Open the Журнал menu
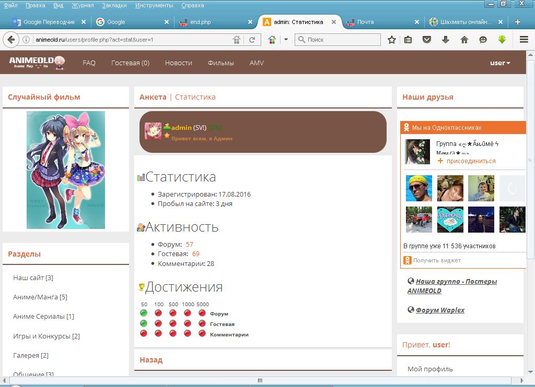This screenshot has width=535, height=387. click(83, 5)
